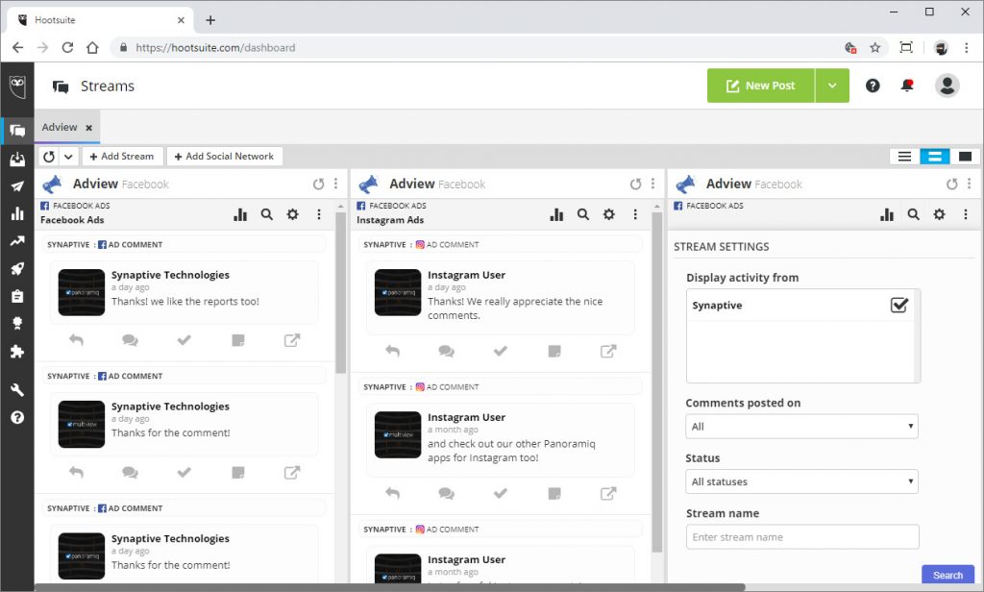Open Chrome three-dot menu

point(967,48)
